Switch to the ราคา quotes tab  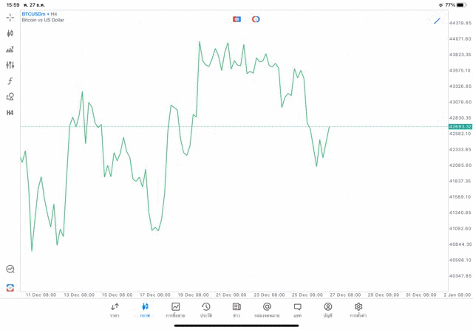tap(115, 309)
